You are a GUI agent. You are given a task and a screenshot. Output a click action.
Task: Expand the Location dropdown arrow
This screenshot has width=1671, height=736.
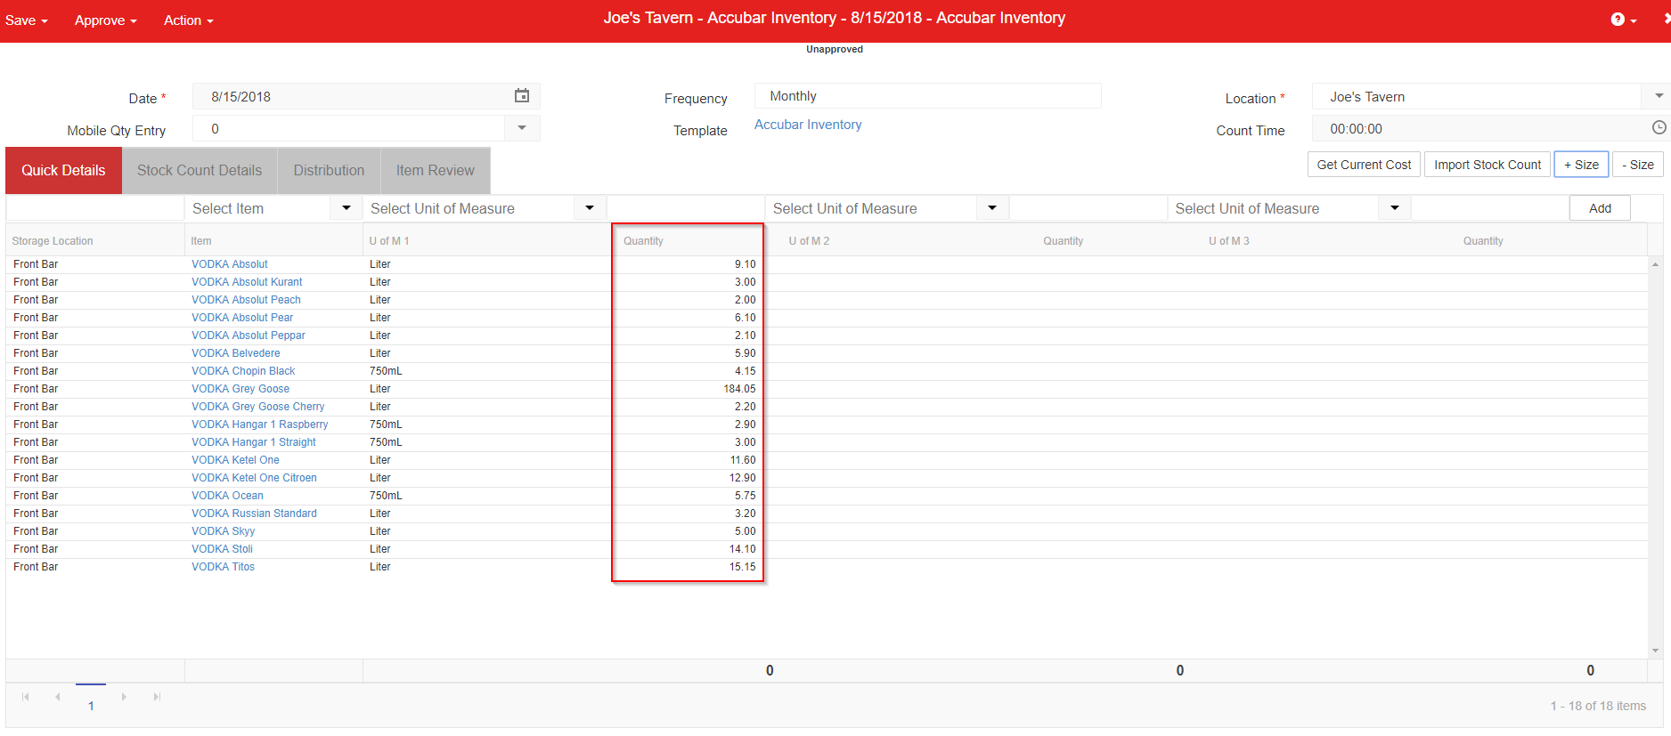point(1658,96)
